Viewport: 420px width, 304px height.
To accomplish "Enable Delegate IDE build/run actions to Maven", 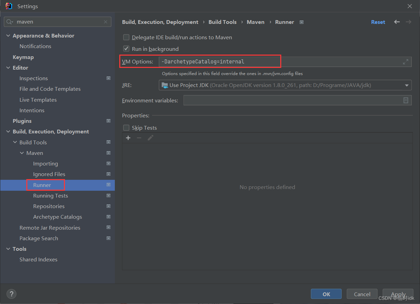I will click(x=126, y=38).
